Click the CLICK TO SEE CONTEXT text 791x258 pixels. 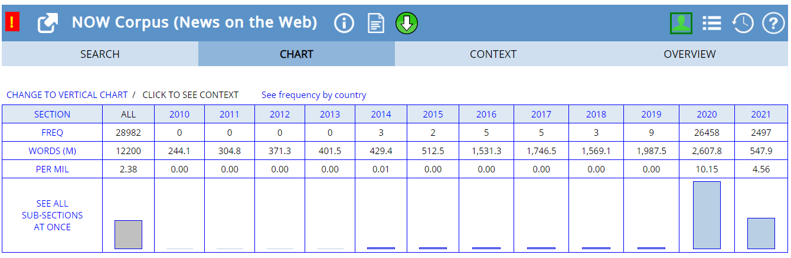coord(191,95)
